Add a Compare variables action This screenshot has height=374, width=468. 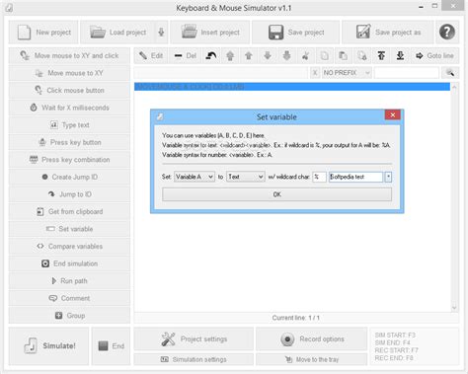[69, 246]
